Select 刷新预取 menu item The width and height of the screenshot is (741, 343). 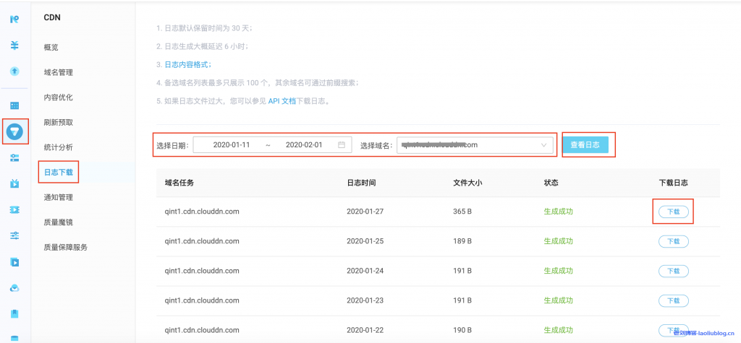click(x=59, y=122)
